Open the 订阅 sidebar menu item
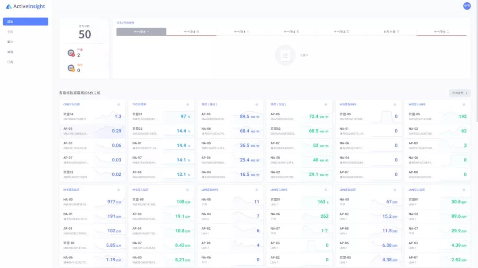 11,62
